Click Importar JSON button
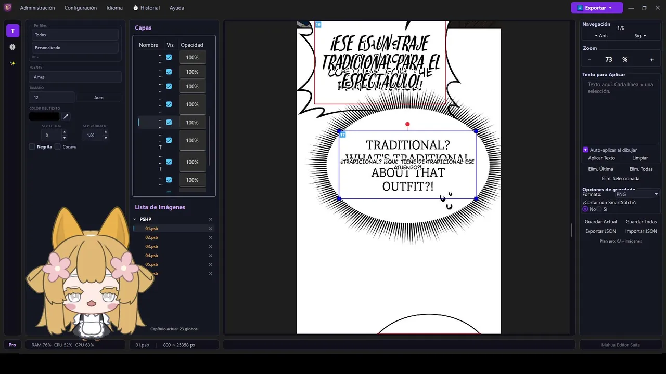The image size is (666, 374). pos(641,231)
